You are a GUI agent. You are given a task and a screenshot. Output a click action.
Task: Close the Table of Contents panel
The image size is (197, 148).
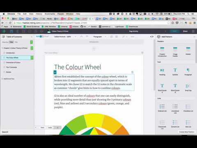point(32,37)
